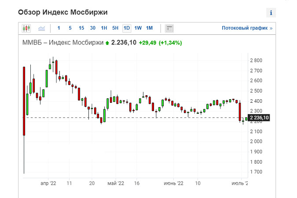Switch to the area chart icon

[41, 28]
